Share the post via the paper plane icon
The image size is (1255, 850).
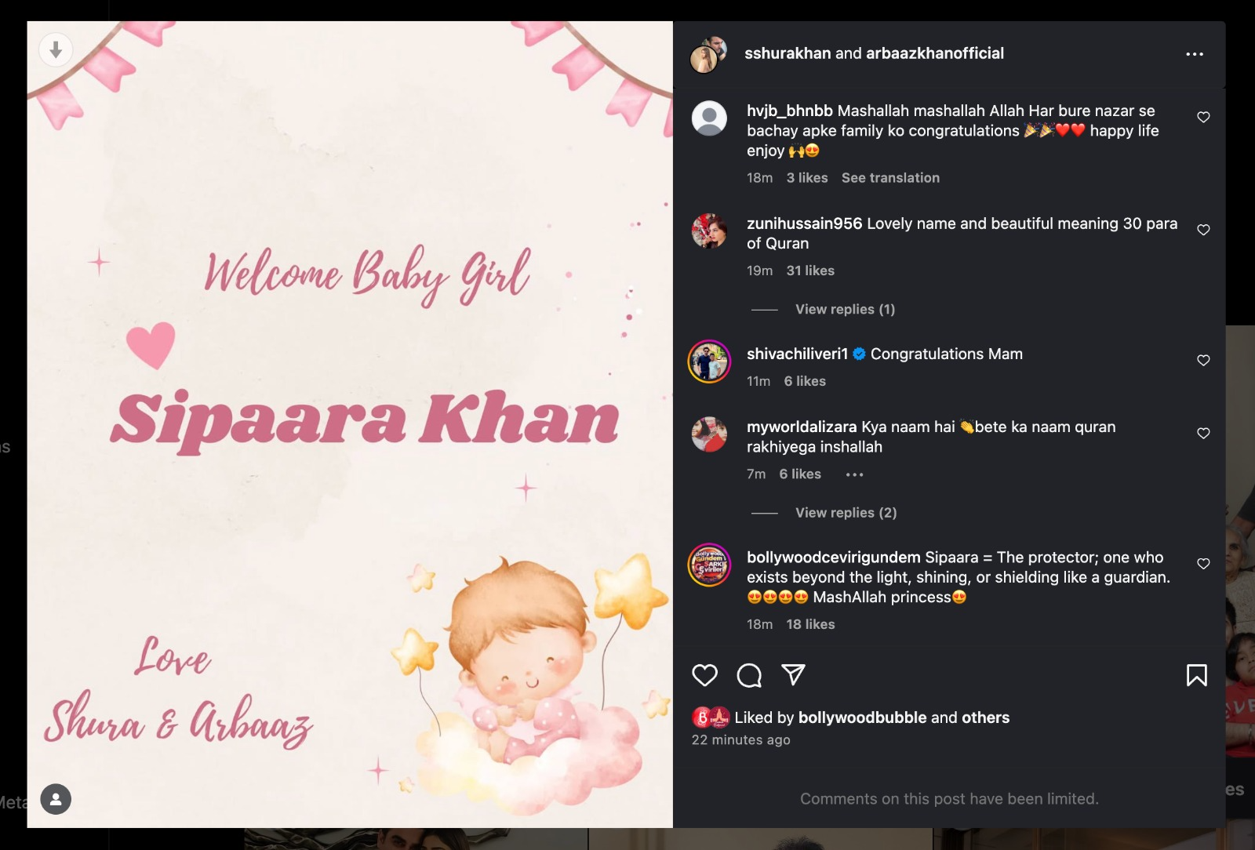click(793, 674)
